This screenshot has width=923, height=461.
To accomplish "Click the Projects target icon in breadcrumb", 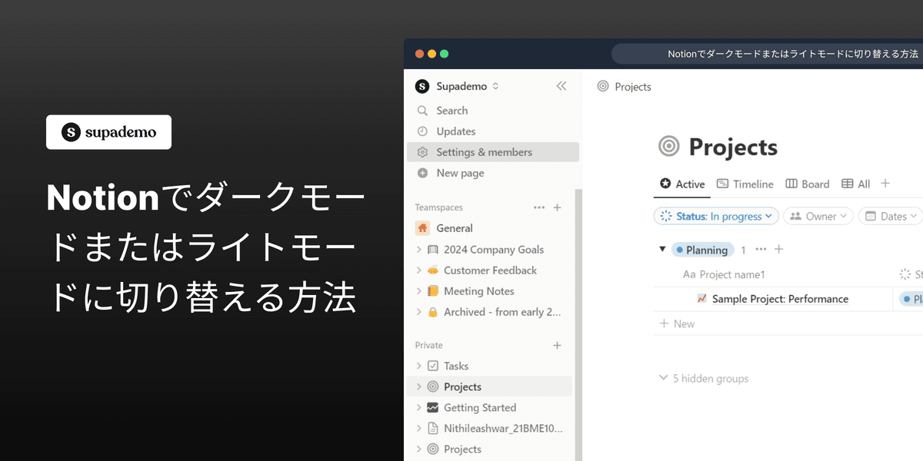I will click(x=603, y=86).
